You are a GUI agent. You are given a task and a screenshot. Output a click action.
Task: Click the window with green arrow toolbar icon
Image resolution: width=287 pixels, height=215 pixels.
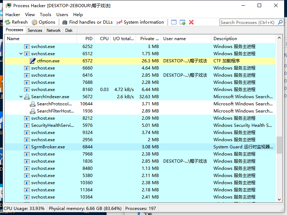pyautogui.click(x=183, y=22)
